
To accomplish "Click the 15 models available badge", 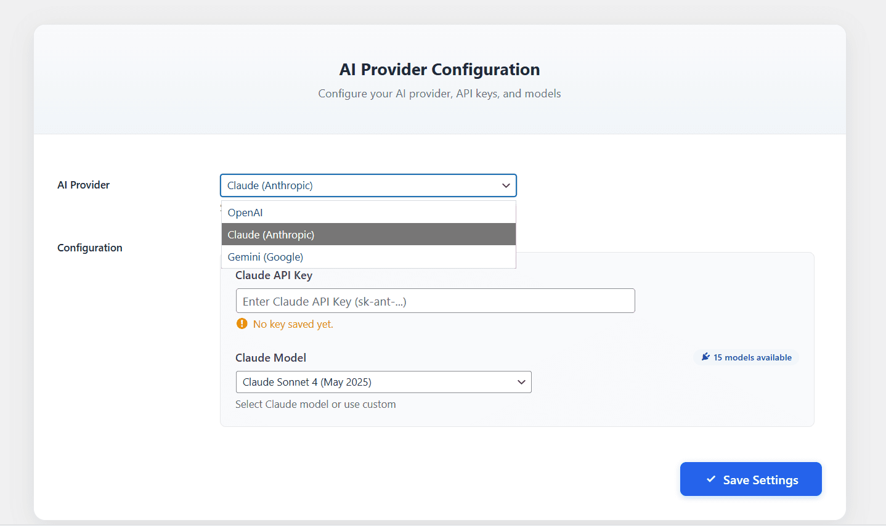I will pyautogui.click(x=746, y=357).
